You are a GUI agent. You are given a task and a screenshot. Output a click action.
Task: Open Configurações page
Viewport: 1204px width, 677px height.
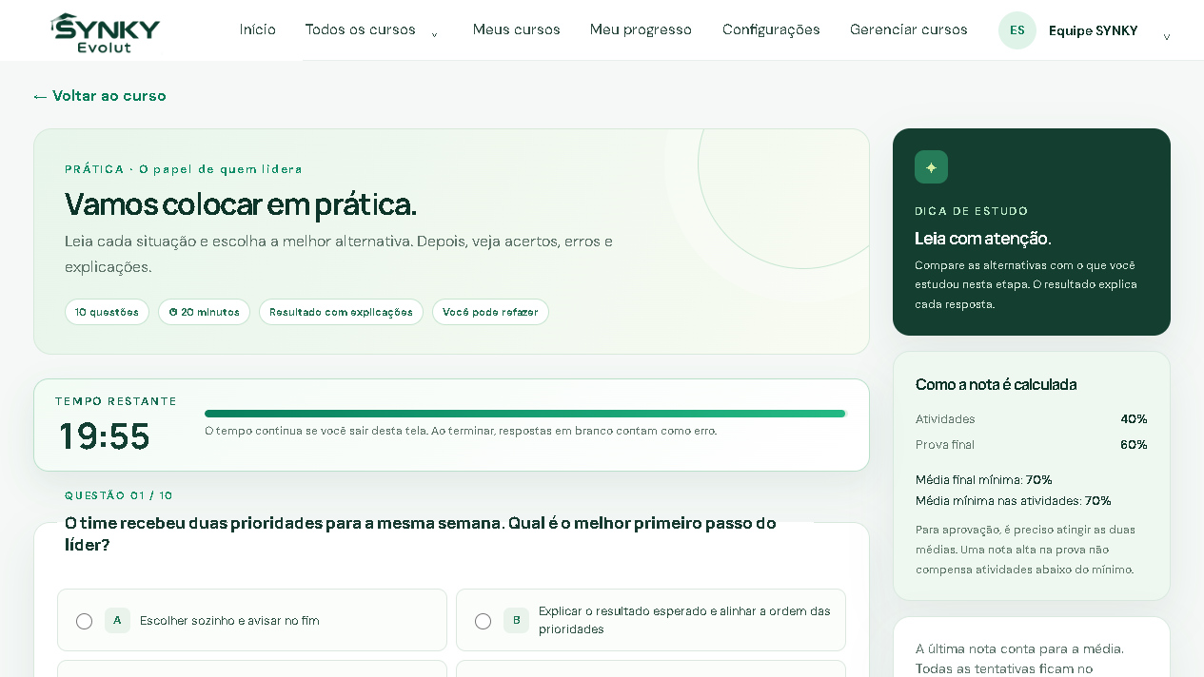[x=771, y=29]
